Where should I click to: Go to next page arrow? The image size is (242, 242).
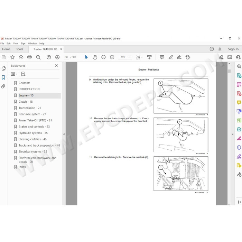click(x=57, y=57)
